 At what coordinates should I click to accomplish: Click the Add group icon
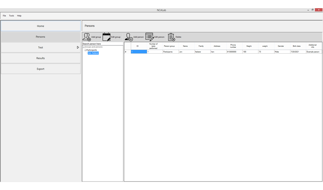87,37
